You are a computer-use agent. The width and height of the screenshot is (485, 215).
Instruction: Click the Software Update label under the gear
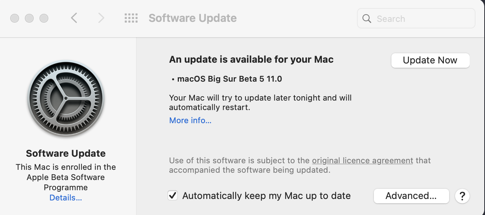[66, 153]
